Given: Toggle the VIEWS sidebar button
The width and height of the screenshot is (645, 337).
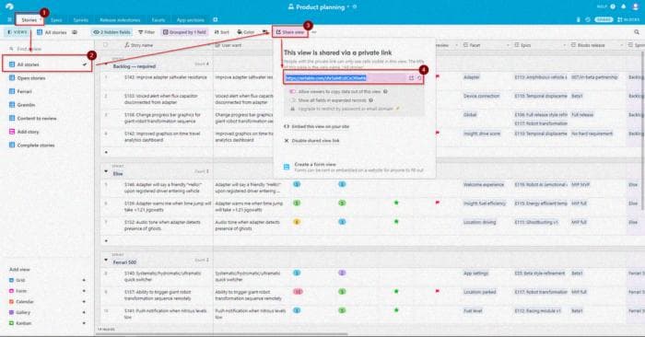Looking at the screenshot, I should point(18,32).
